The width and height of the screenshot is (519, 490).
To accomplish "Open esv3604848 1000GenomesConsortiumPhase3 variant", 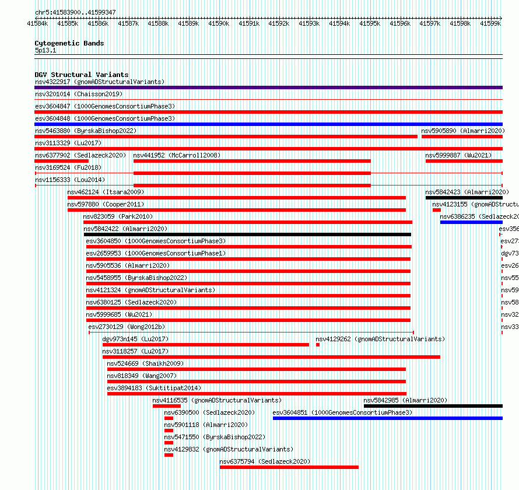I will pyautogui.click(x=105, y=118).
